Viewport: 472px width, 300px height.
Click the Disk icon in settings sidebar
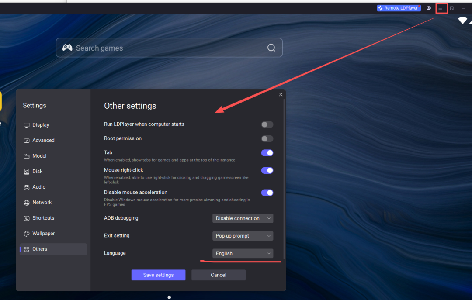coord(27,172)
